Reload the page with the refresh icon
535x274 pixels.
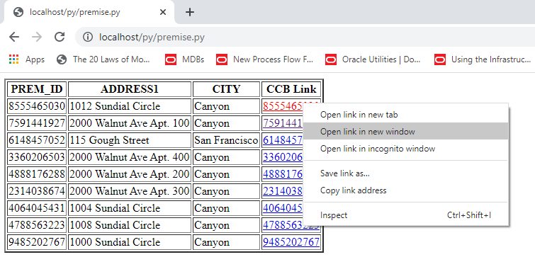tap(60, 37)
